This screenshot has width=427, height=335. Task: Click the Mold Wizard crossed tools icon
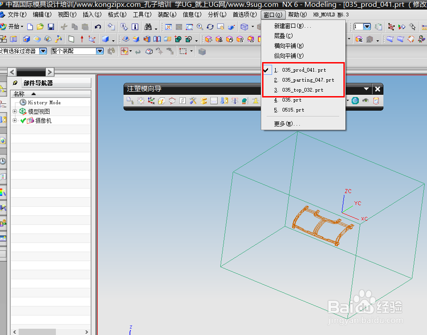click(193, 101)
